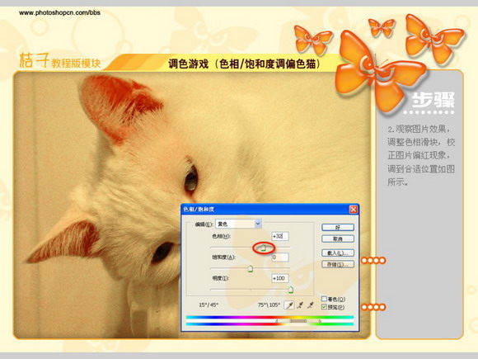Select the first eyedropper tool

point(289,305)
